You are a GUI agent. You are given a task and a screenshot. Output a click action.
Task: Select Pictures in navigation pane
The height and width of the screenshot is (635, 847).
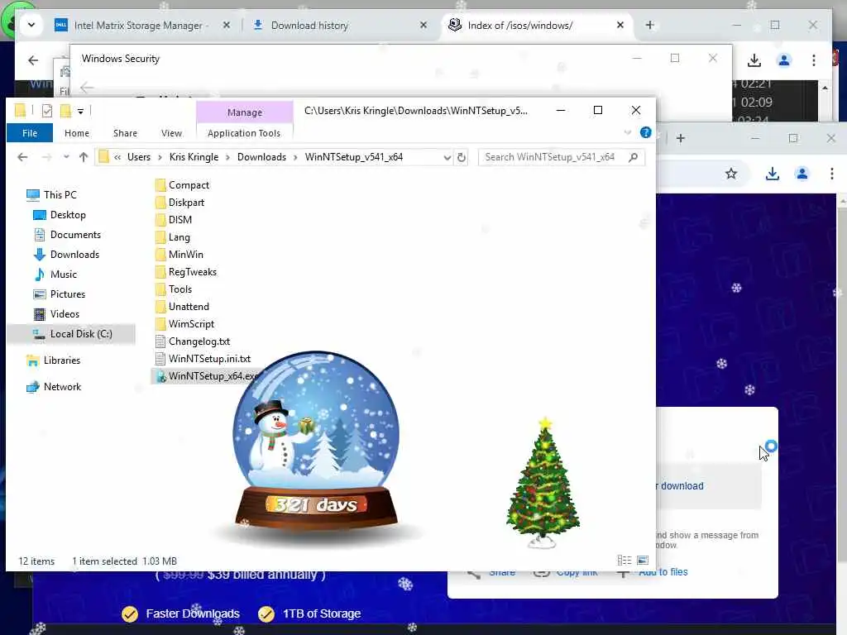click(x=60, y=294)
